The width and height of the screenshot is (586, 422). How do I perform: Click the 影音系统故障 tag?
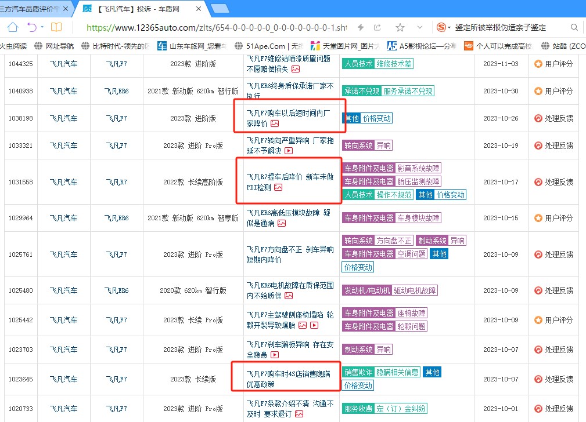pyautogui.click(x=418, y=168)
